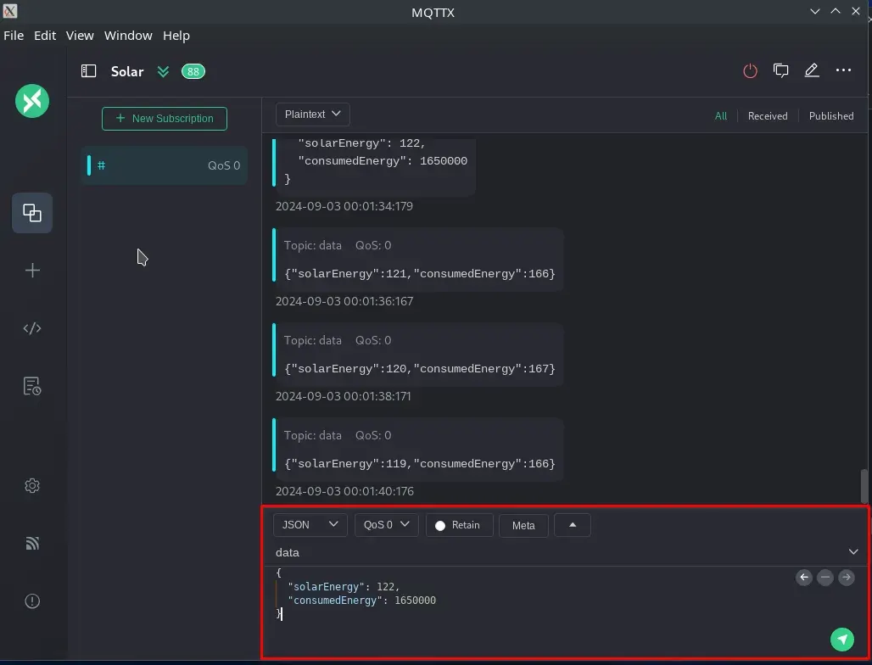Open the QoS 0 dropdown in publish bar
The width and height of the screenshot is (872, 665).
point(387,525)
